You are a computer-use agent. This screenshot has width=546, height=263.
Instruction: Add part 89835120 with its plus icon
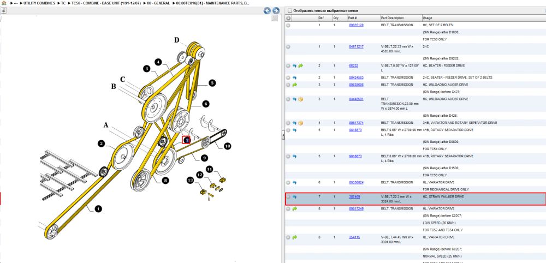click(288, 26)
